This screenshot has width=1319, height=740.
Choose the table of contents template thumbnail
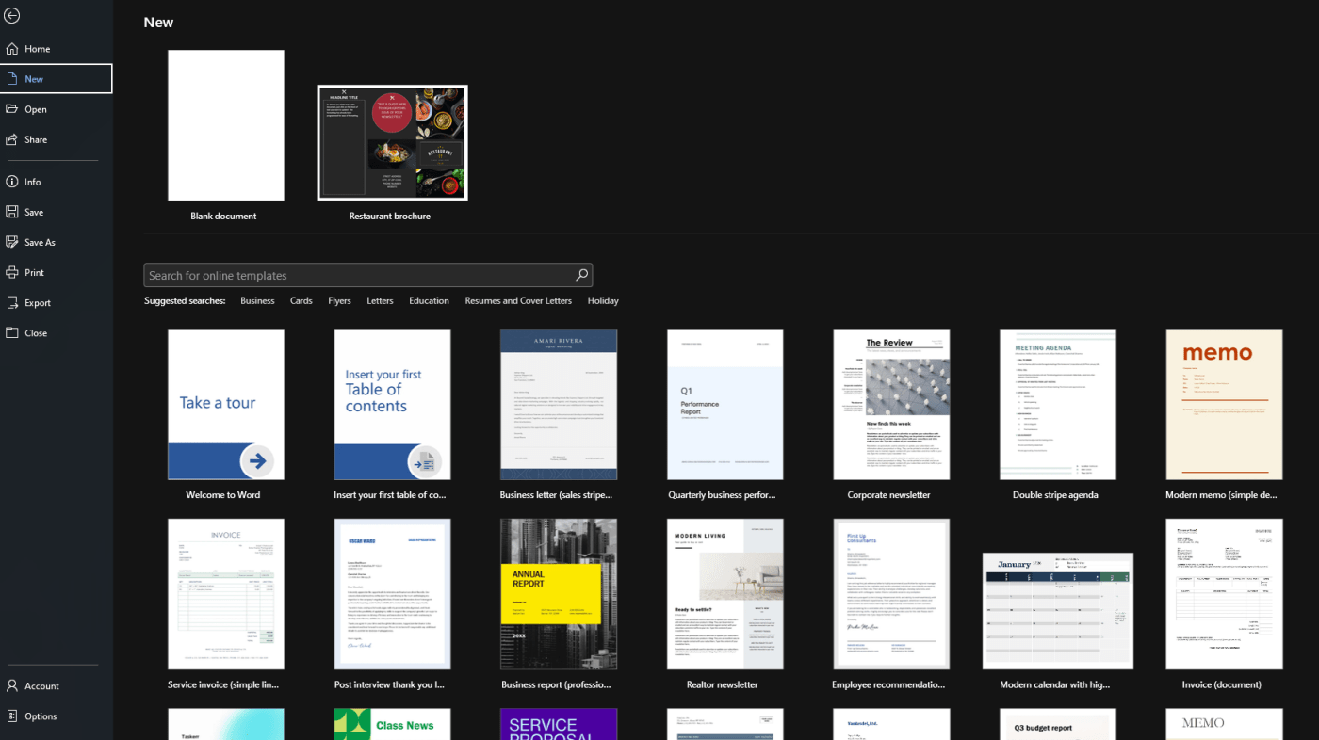coord(392,404)
